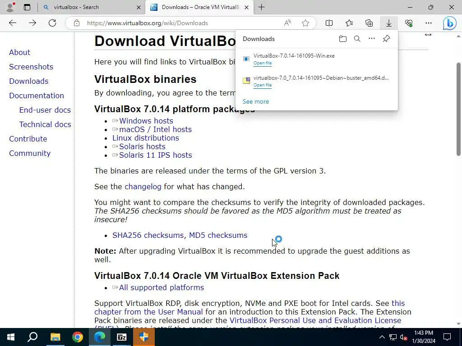Open the Windows Start menu
This screenshot has height=346, width=462.
pos(11,337)
